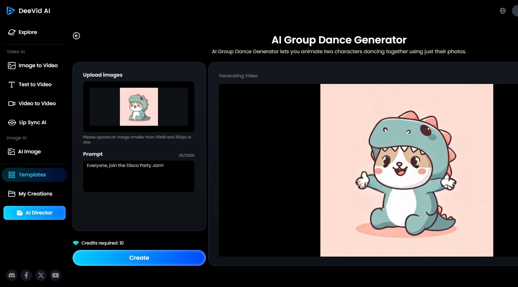Screen dimensions: 518x287
Task: Open the Facebook page icon
Action: pos(26,275)
